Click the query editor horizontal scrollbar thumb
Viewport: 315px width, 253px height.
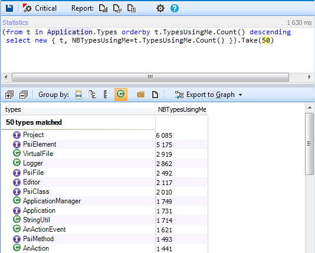(150, 77)
